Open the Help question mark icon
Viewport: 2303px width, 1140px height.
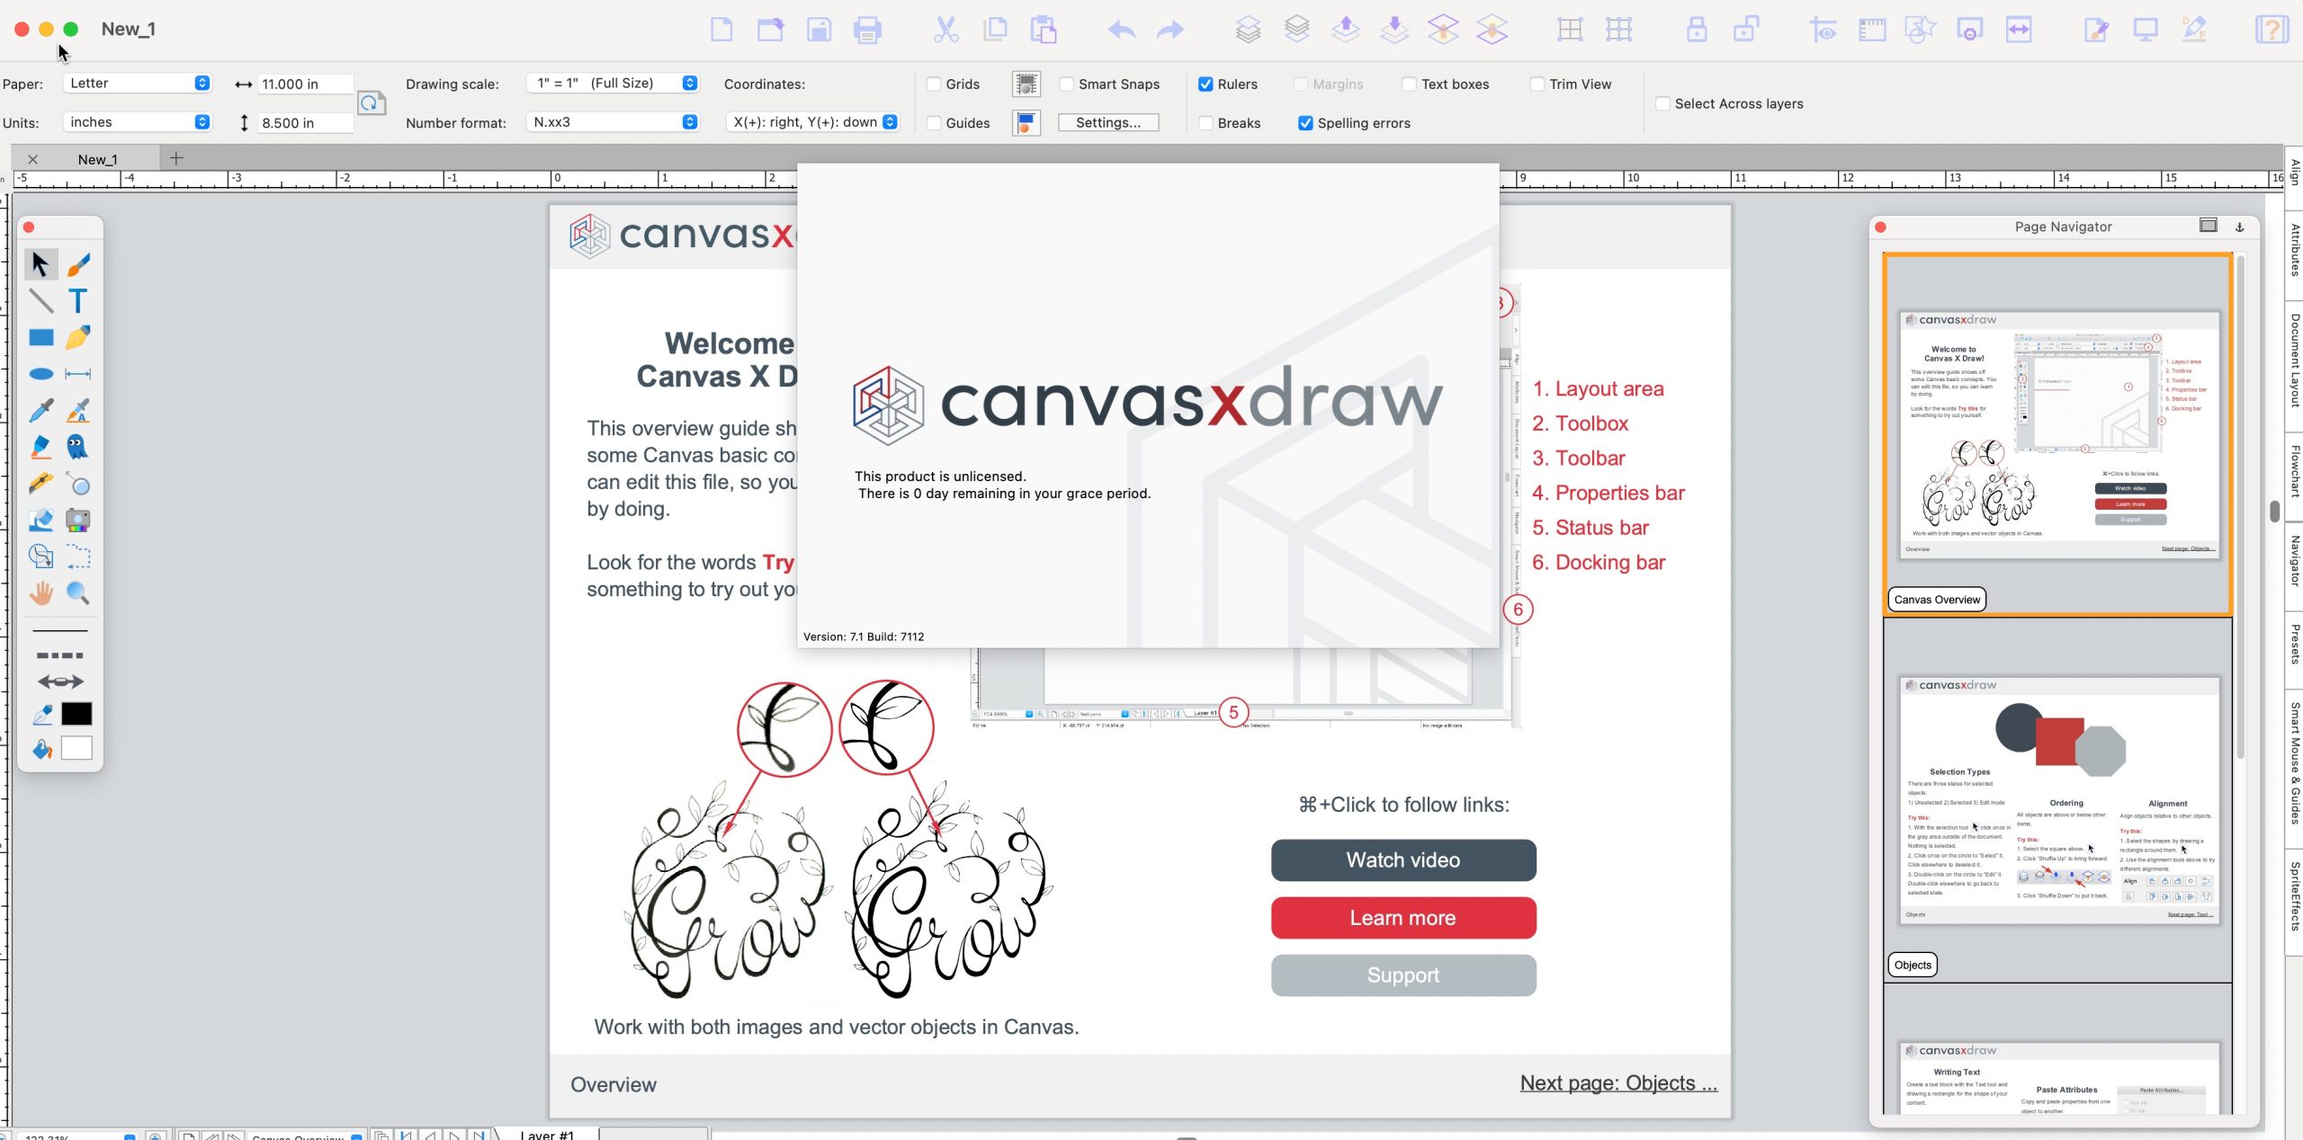(x=2272, y=30)
